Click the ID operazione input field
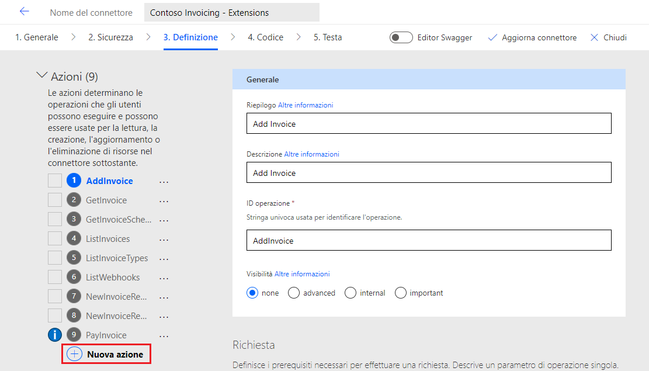The height and width of the screenshot is (371, 649). coord(429,240)
